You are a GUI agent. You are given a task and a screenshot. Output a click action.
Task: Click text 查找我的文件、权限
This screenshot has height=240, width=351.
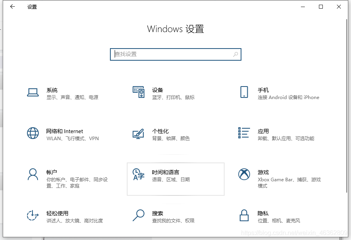[173, 221]
